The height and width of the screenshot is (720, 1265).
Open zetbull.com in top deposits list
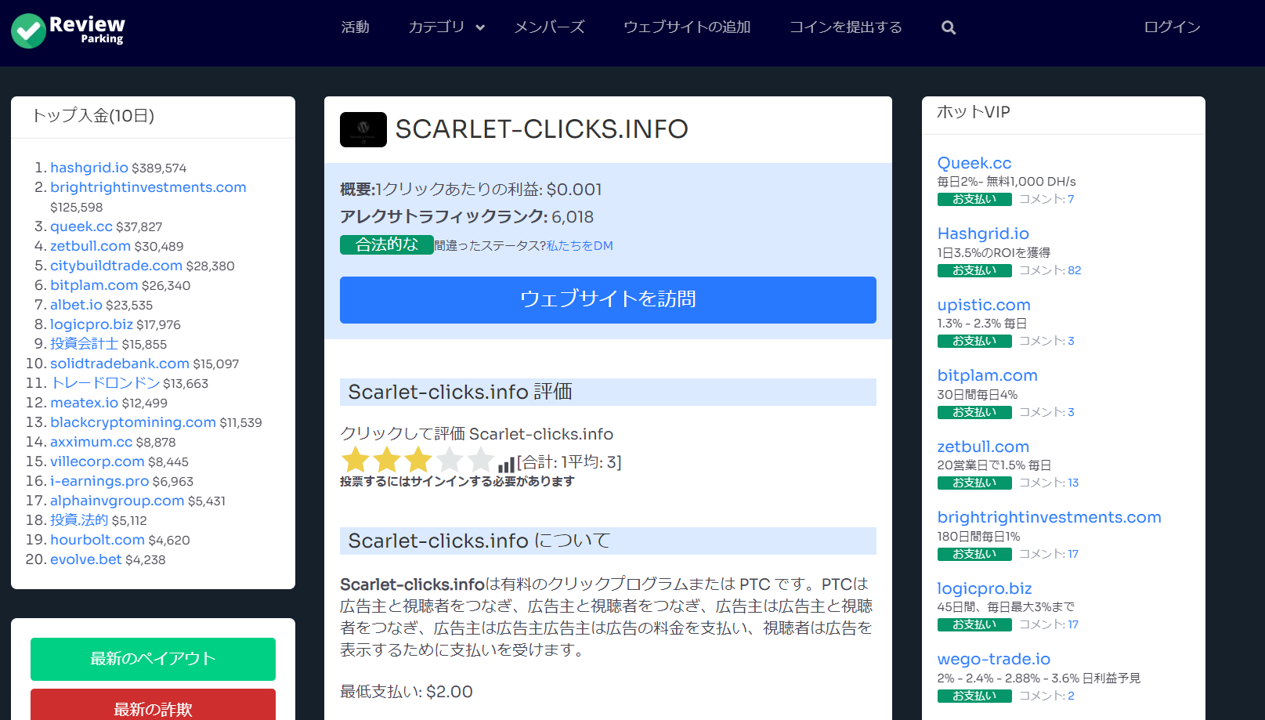90,246
